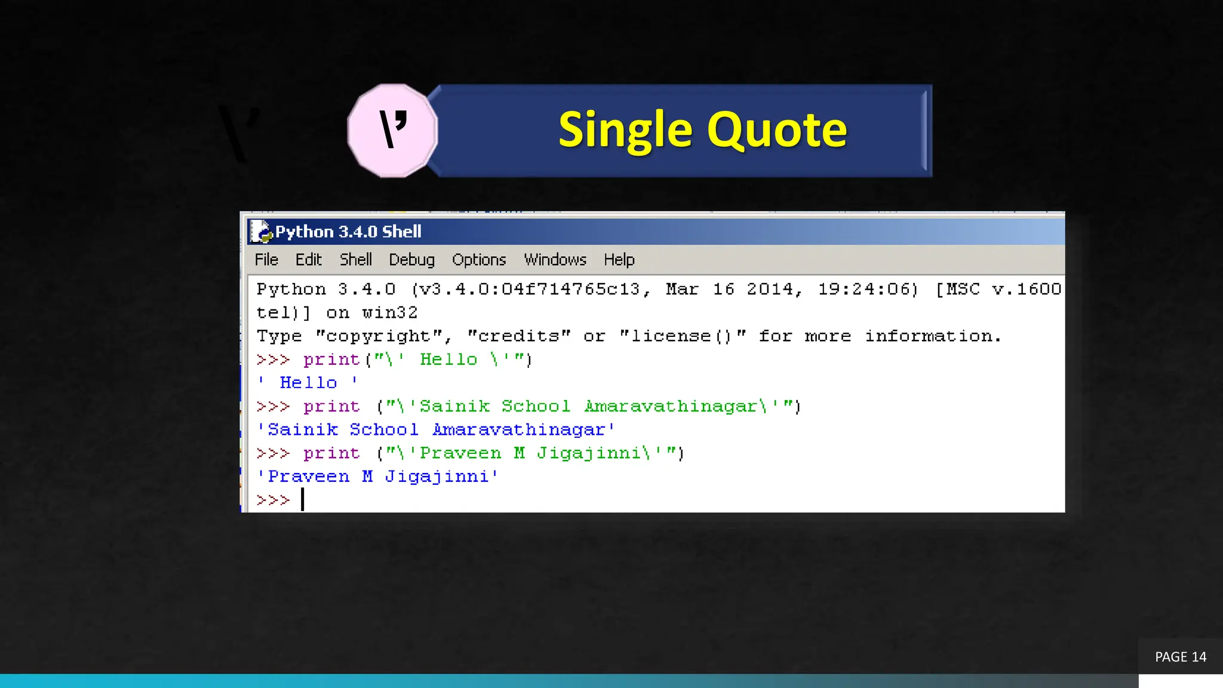1223x688 pixels.
Task: Open the Help menu
Action: coord(619,260)
